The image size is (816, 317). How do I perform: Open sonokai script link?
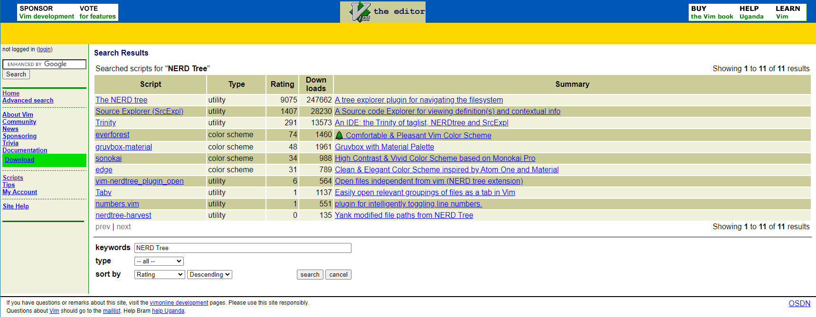[109, 158]
